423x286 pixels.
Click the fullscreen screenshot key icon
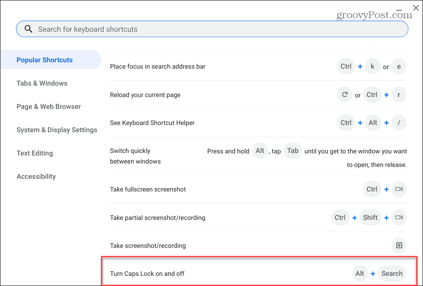[398, 189]
